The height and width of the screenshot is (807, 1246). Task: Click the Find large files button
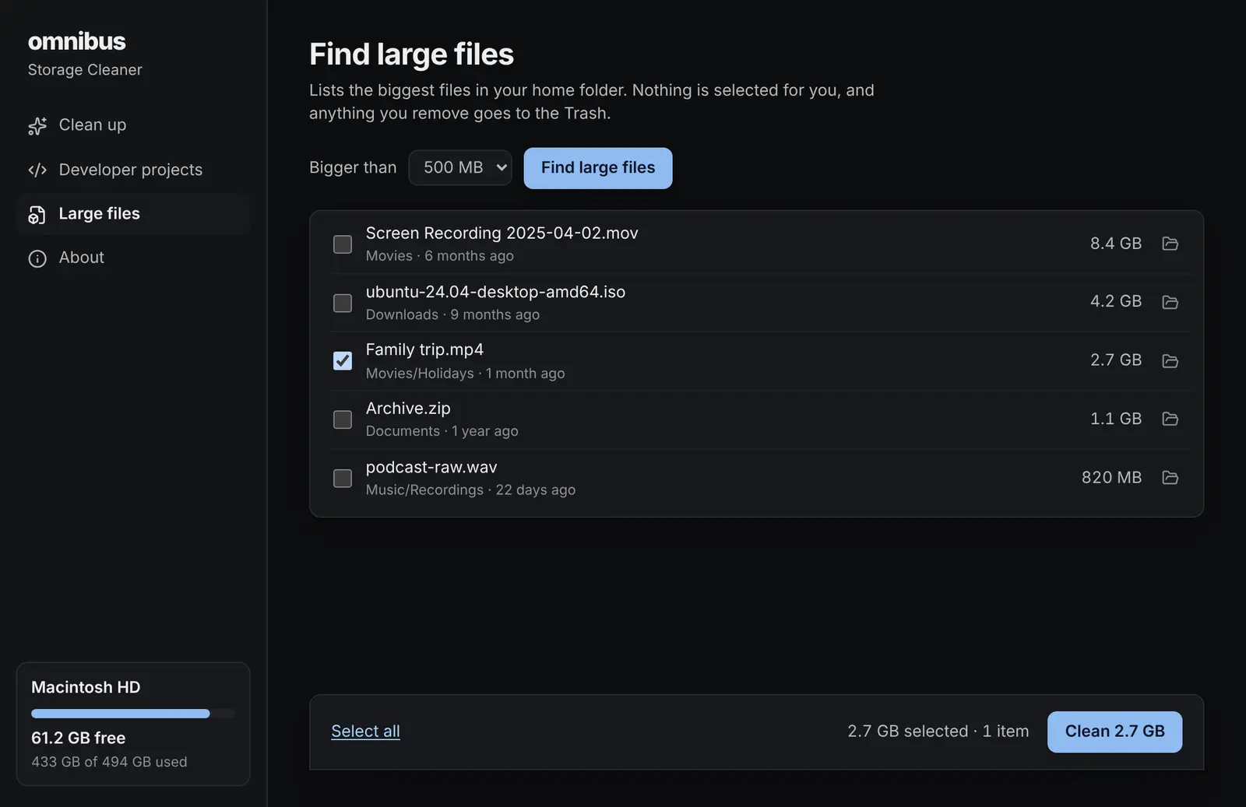pyautogui.click(x=598, y=168)
